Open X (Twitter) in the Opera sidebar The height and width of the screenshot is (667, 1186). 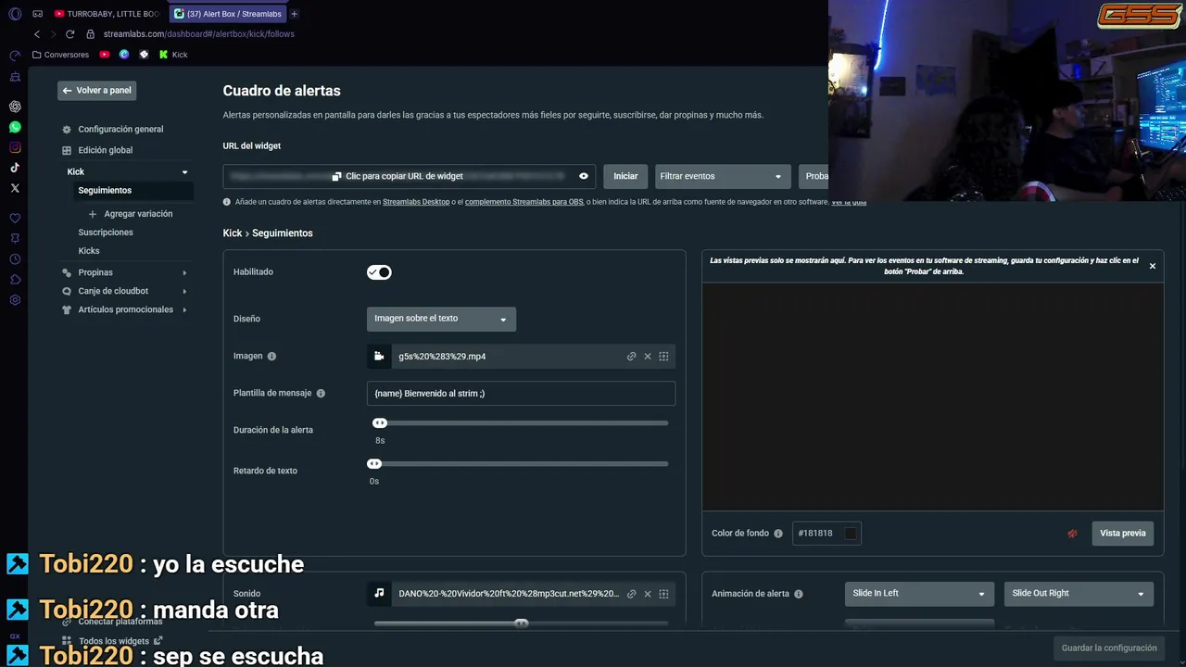coord(15,188)
